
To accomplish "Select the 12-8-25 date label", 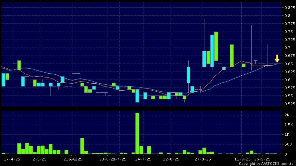I will pos(171,159).
